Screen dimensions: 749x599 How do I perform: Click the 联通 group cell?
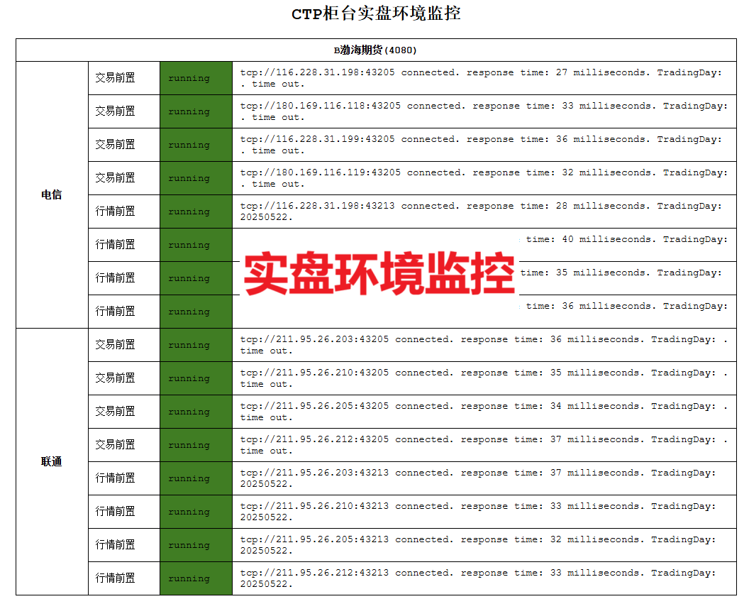52,462
